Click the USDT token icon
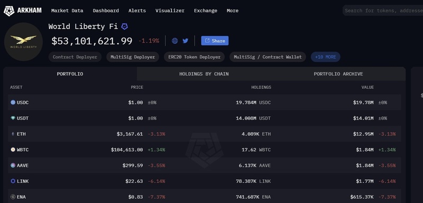423x203 pixels. [x=13, y=118]
